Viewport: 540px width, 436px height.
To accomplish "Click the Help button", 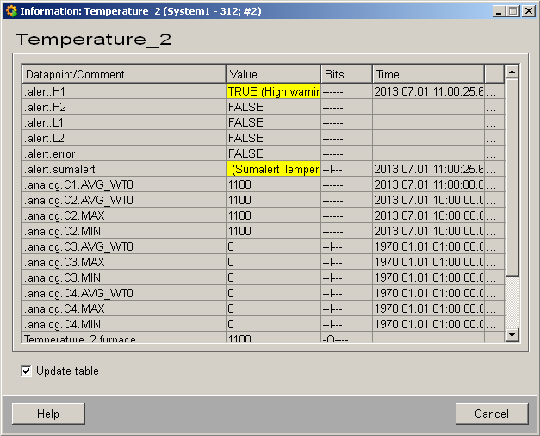I will [x=48, y=414].
